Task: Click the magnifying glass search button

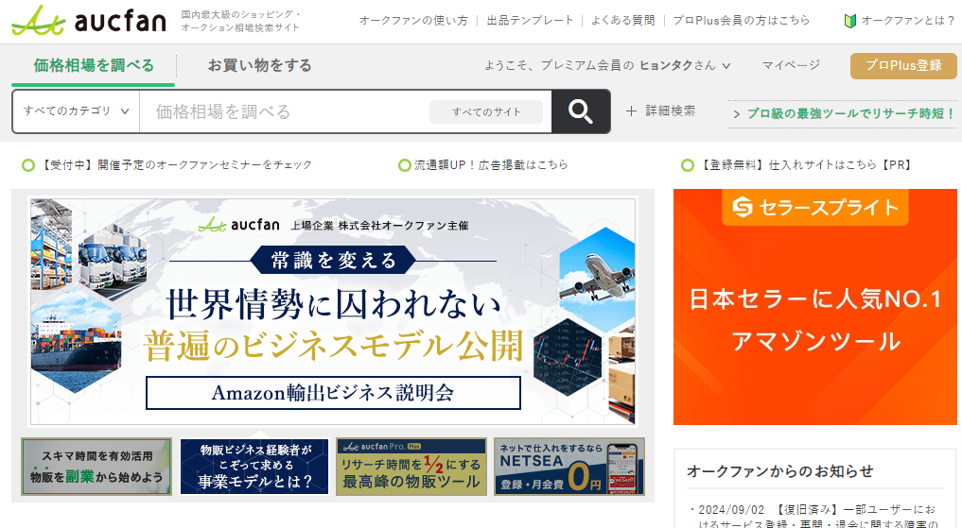Action: 581,111
